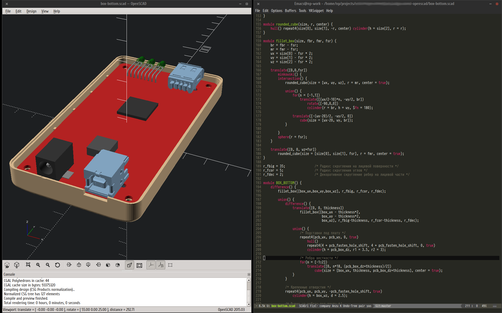Click the black power jack model

(x=54, y=159)
